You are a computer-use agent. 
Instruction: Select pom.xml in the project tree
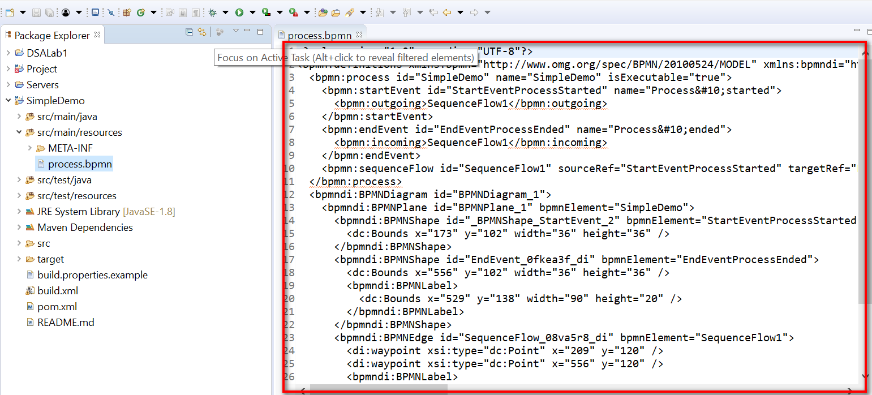(57, 307)
